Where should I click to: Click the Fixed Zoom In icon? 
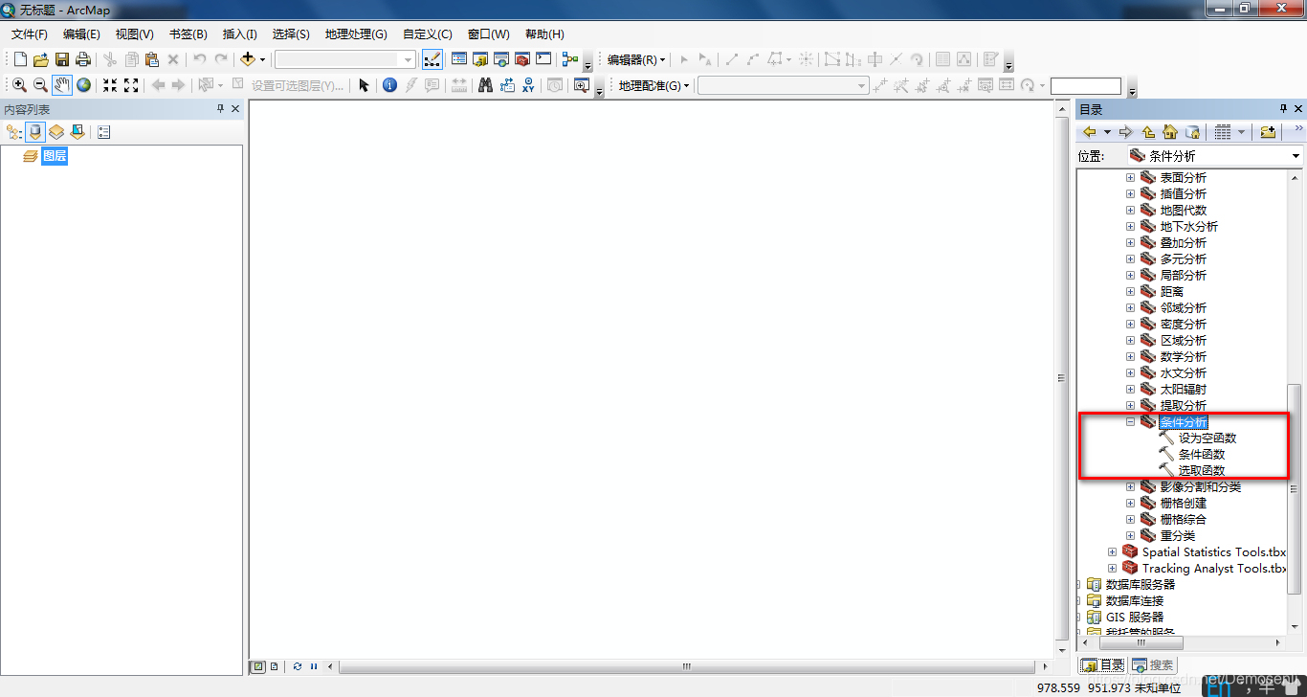click(110, 85)
